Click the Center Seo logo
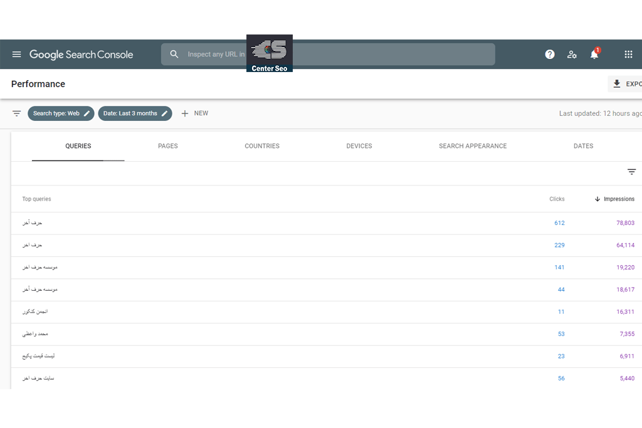 (x=270, y=53)
